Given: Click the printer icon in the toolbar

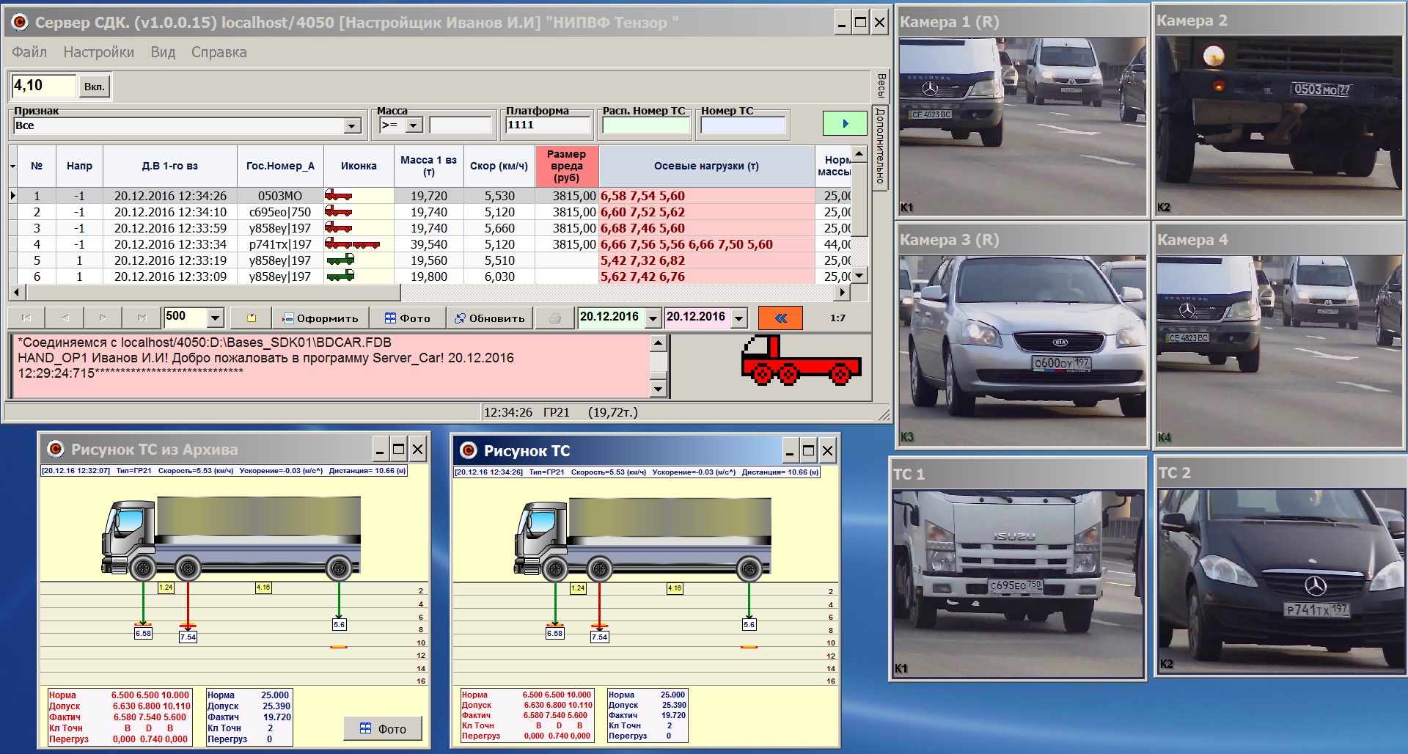Looking at the screenshot, I should point(555,318).
